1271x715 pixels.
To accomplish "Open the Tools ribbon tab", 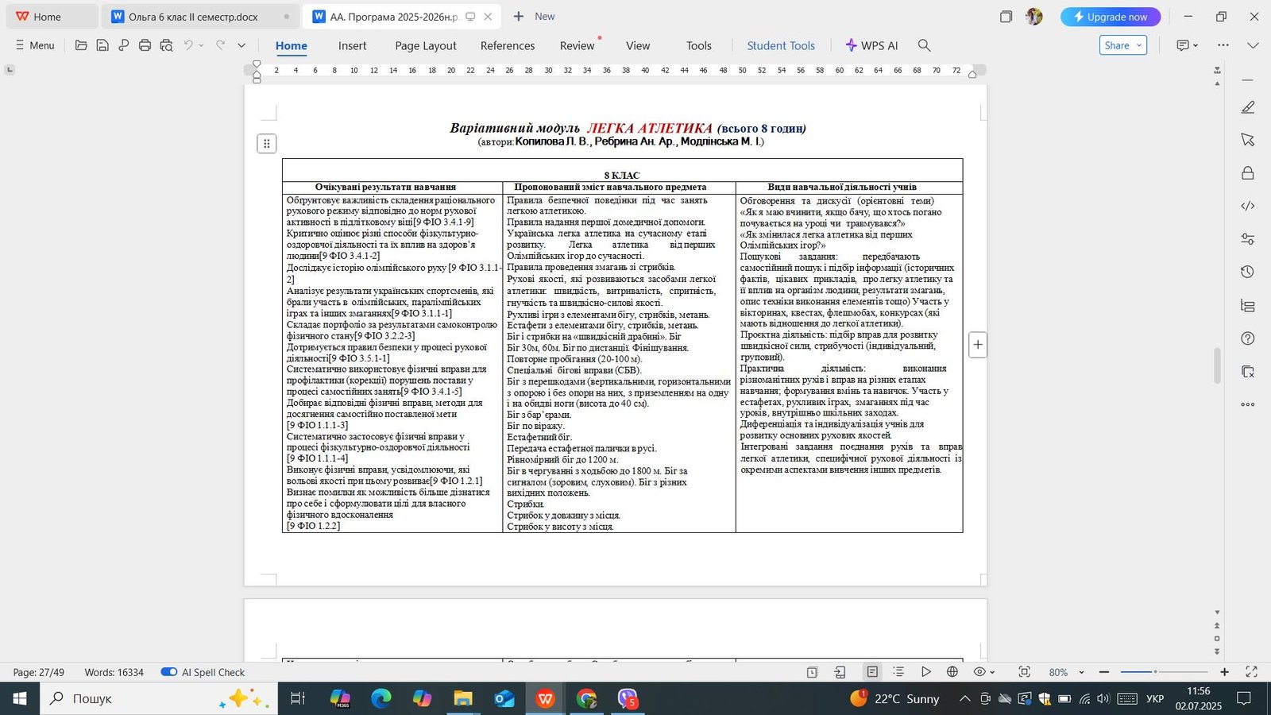I will [699, 45].
